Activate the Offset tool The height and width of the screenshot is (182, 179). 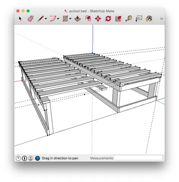coord(88,18)
